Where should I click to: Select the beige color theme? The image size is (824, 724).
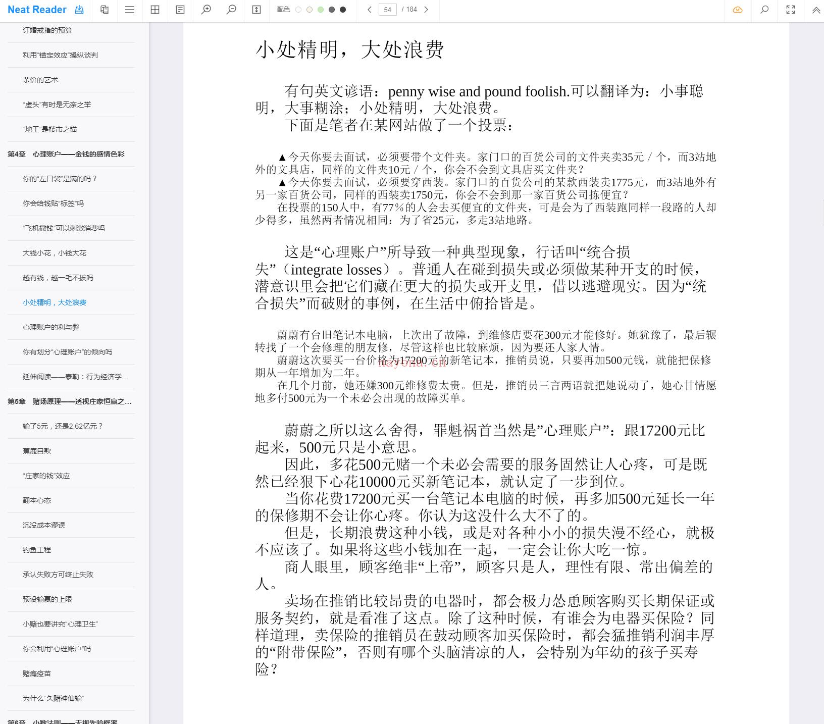(x=310, y=10)
